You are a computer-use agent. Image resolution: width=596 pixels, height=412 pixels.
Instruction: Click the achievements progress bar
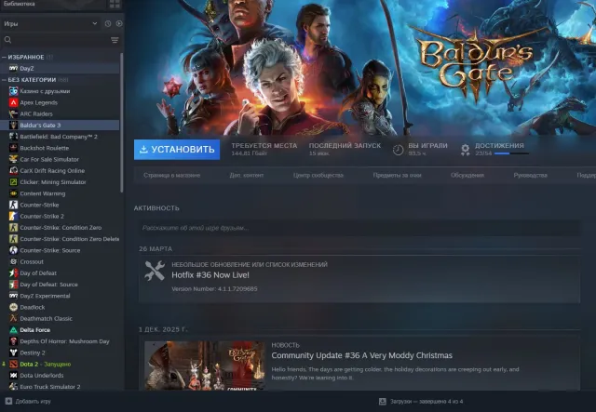pos(511,153)
